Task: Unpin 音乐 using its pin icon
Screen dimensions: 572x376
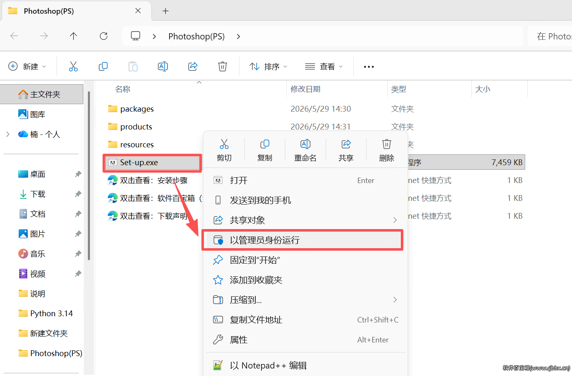Action: (x=78, y=254)
